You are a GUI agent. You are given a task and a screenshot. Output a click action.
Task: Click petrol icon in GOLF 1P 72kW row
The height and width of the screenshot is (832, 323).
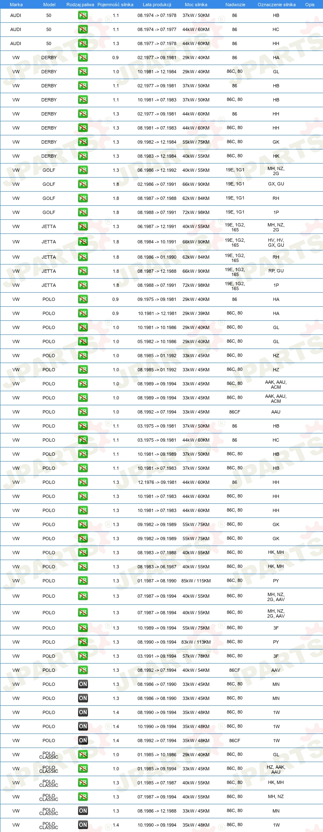(x=83, y=212)
